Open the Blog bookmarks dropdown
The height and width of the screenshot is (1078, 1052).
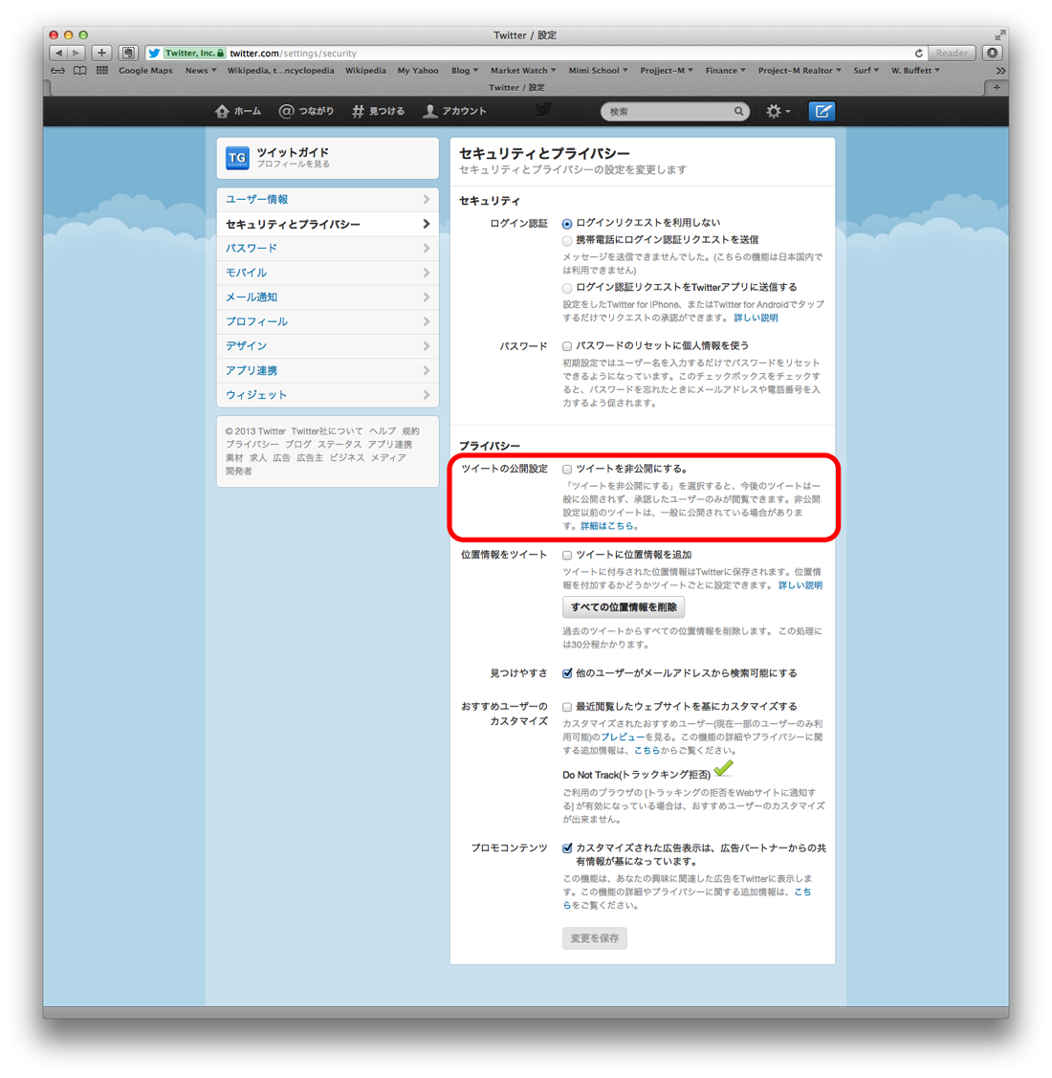pyautogui.click(x=465, y=70)
